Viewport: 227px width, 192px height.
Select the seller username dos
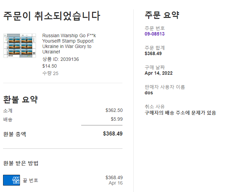click(149, 93)
